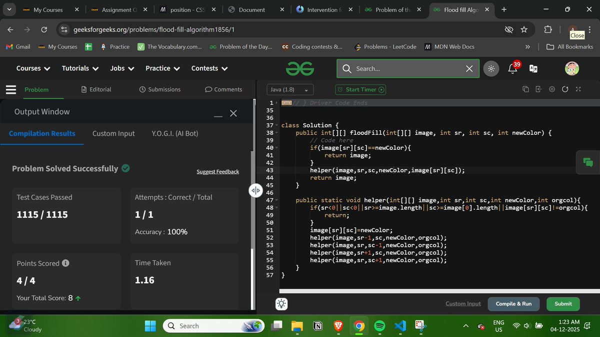Close the Output Window with X

click(233, 113)
